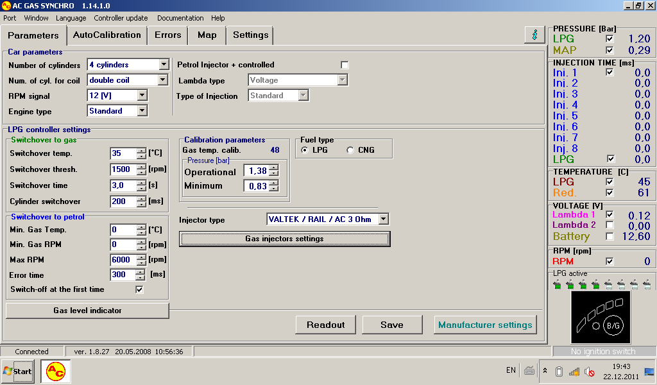Click the Switchover thresh. rpm field
This screenshot has height=385, width=657.
click(x=123, y=169)
